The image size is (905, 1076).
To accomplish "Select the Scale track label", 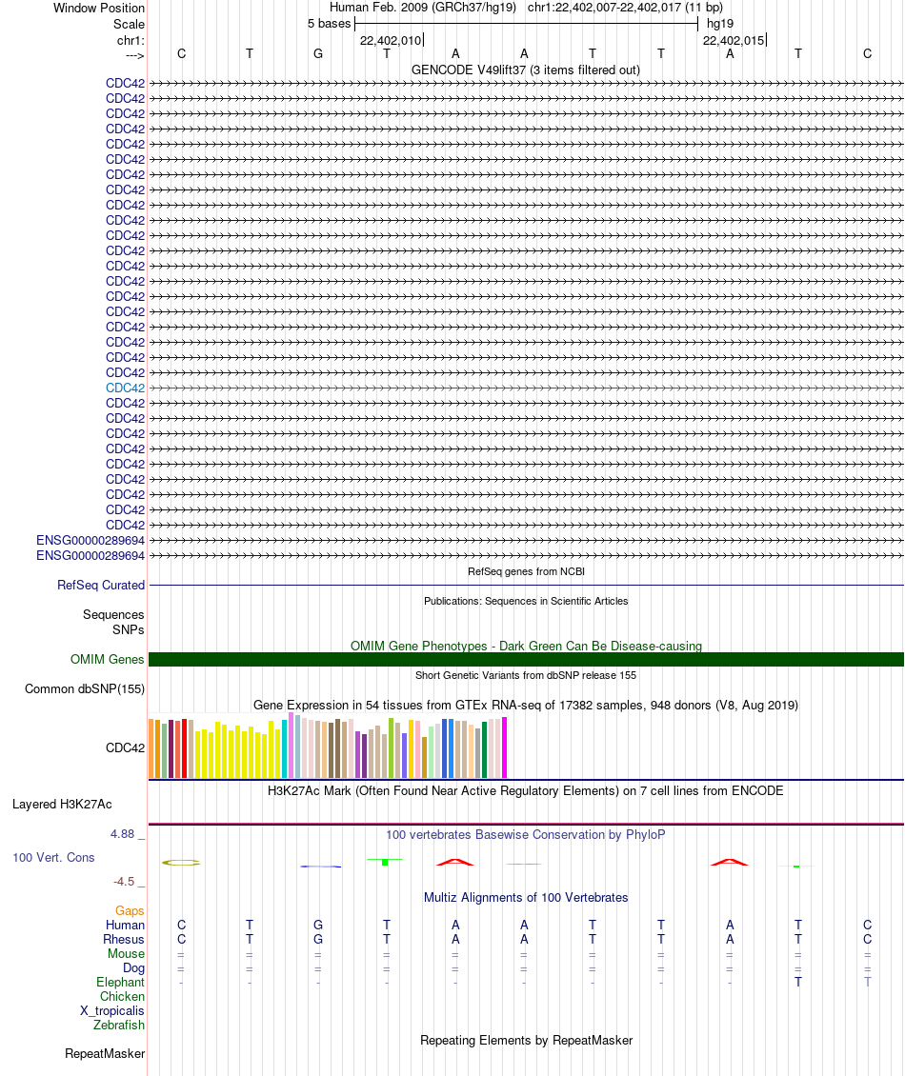I will pyautogui.click(x=130, y=24).
